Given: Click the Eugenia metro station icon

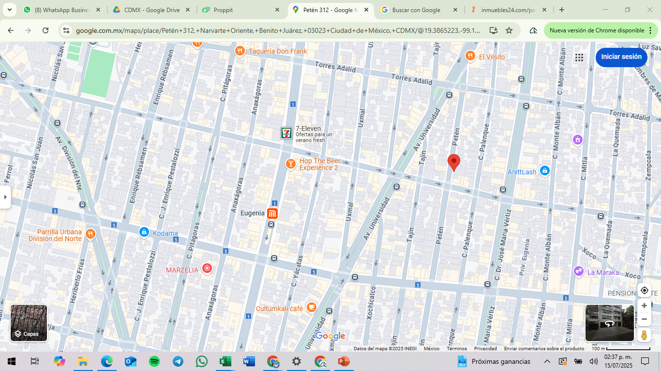Looking at the screenshot, I should pos(272,213).
